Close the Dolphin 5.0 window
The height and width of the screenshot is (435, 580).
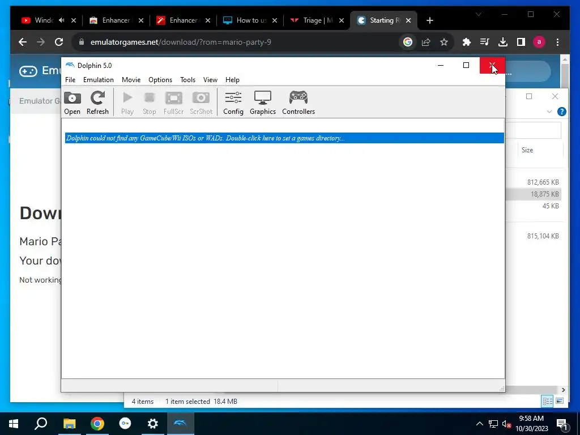pyautogui.click(x=492, y=66)
